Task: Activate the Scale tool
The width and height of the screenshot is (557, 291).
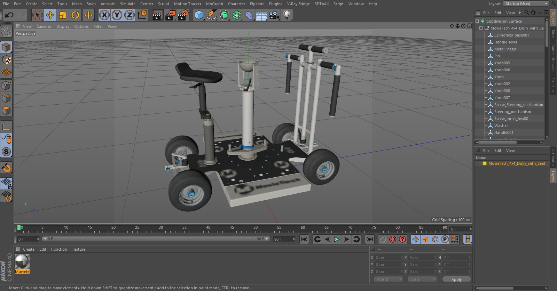Action: point(63,15)
